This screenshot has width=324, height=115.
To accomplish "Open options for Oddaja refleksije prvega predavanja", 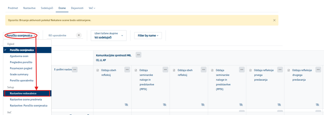I will pos(280,70).
